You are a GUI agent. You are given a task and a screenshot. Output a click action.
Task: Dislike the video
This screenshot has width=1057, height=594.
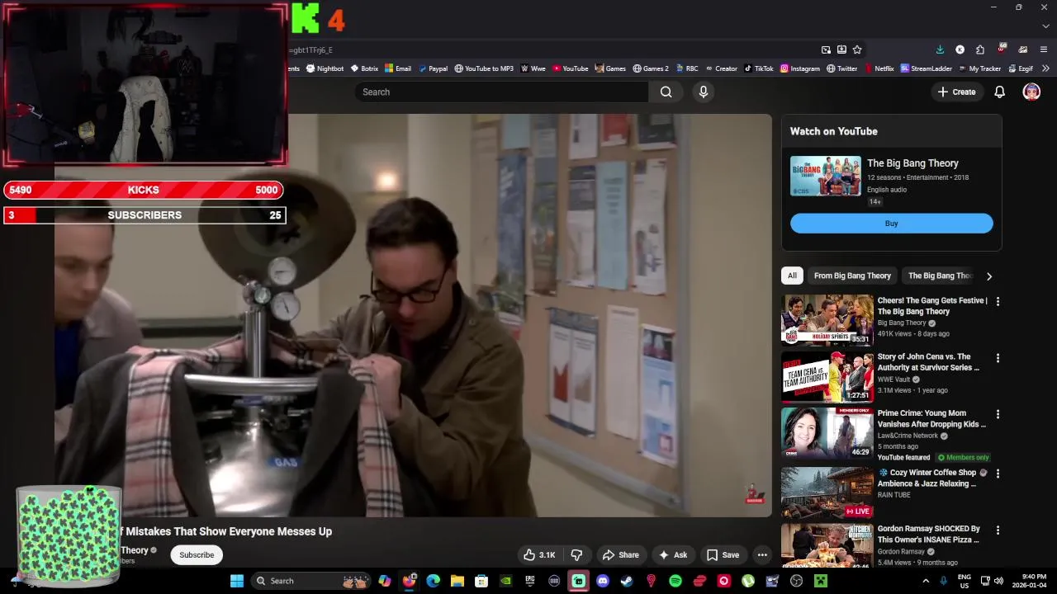pos(576,554)
